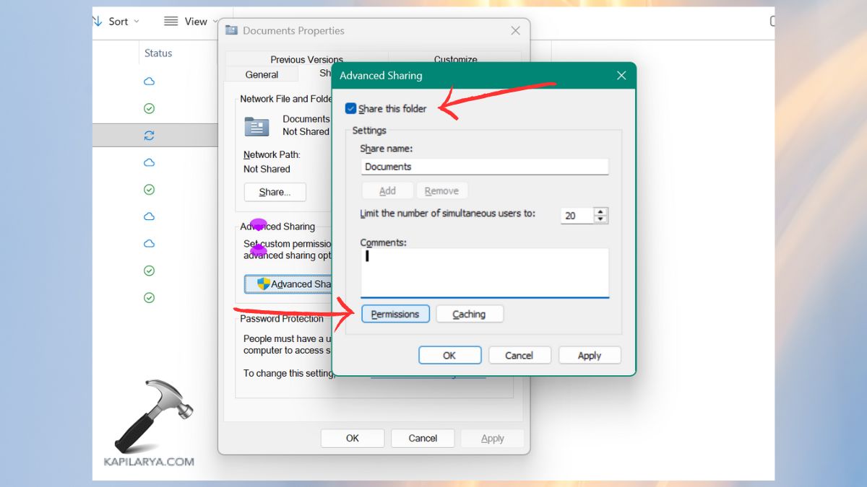Click the Documents Properties title bar icon

tap(232, 30)
